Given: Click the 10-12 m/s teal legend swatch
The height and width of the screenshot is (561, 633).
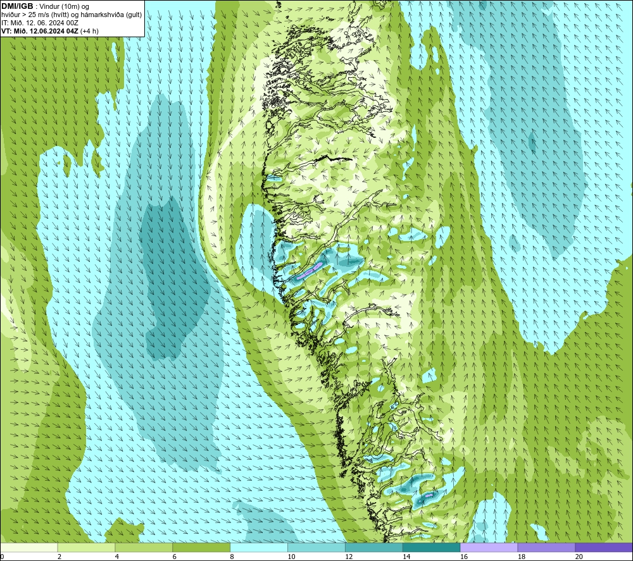Looking at the screenshot, I should pos(316,547).
